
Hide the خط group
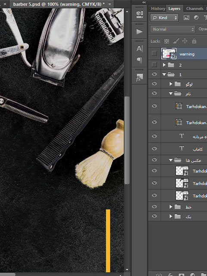[154, 207]
